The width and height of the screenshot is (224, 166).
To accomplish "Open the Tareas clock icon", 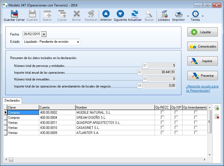I will [195, 14].
